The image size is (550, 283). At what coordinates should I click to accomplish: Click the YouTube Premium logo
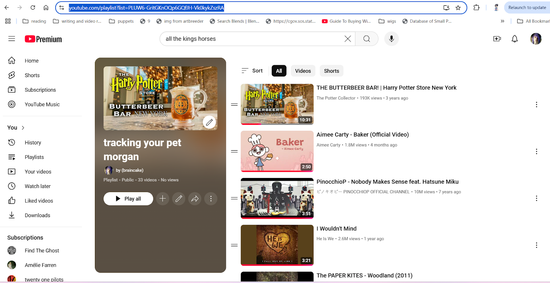[43, 39]
